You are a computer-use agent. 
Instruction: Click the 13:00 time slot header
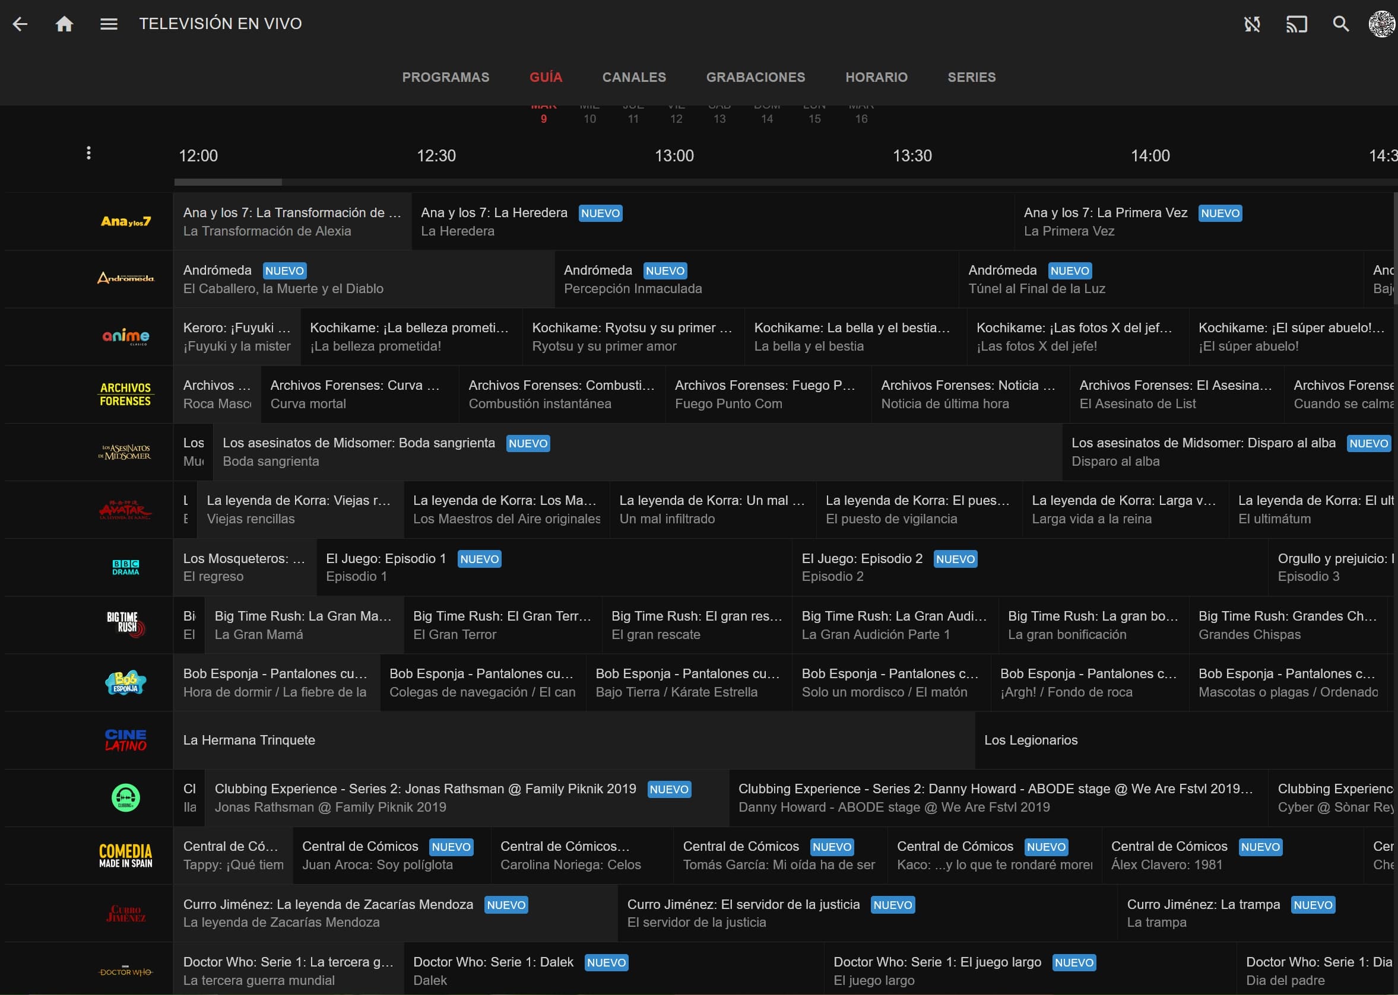coord(674,155)
